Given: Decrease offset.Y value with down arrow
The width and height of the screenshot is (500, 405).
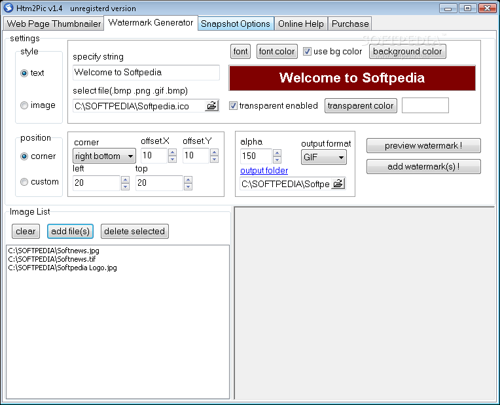Looking at the screenshot, I should coord(215,159).
